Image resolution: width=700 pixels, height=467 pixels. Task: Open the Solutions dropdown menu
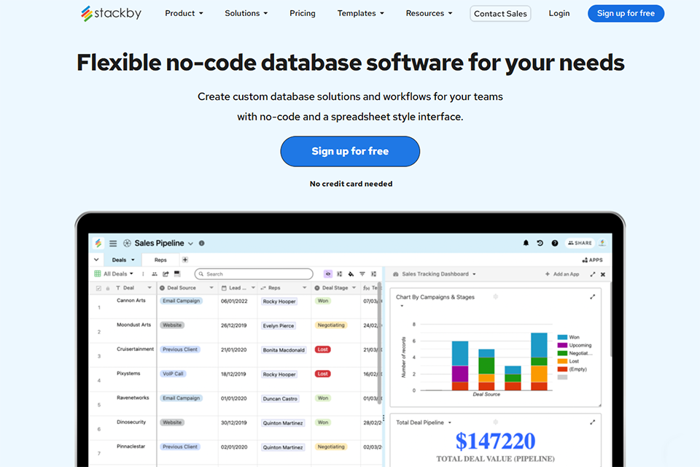tap(246, 13)
